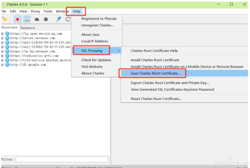Select http://nstool.netease.com host
The width and height of the screenshot is (250, 168).
click(33, 38)
